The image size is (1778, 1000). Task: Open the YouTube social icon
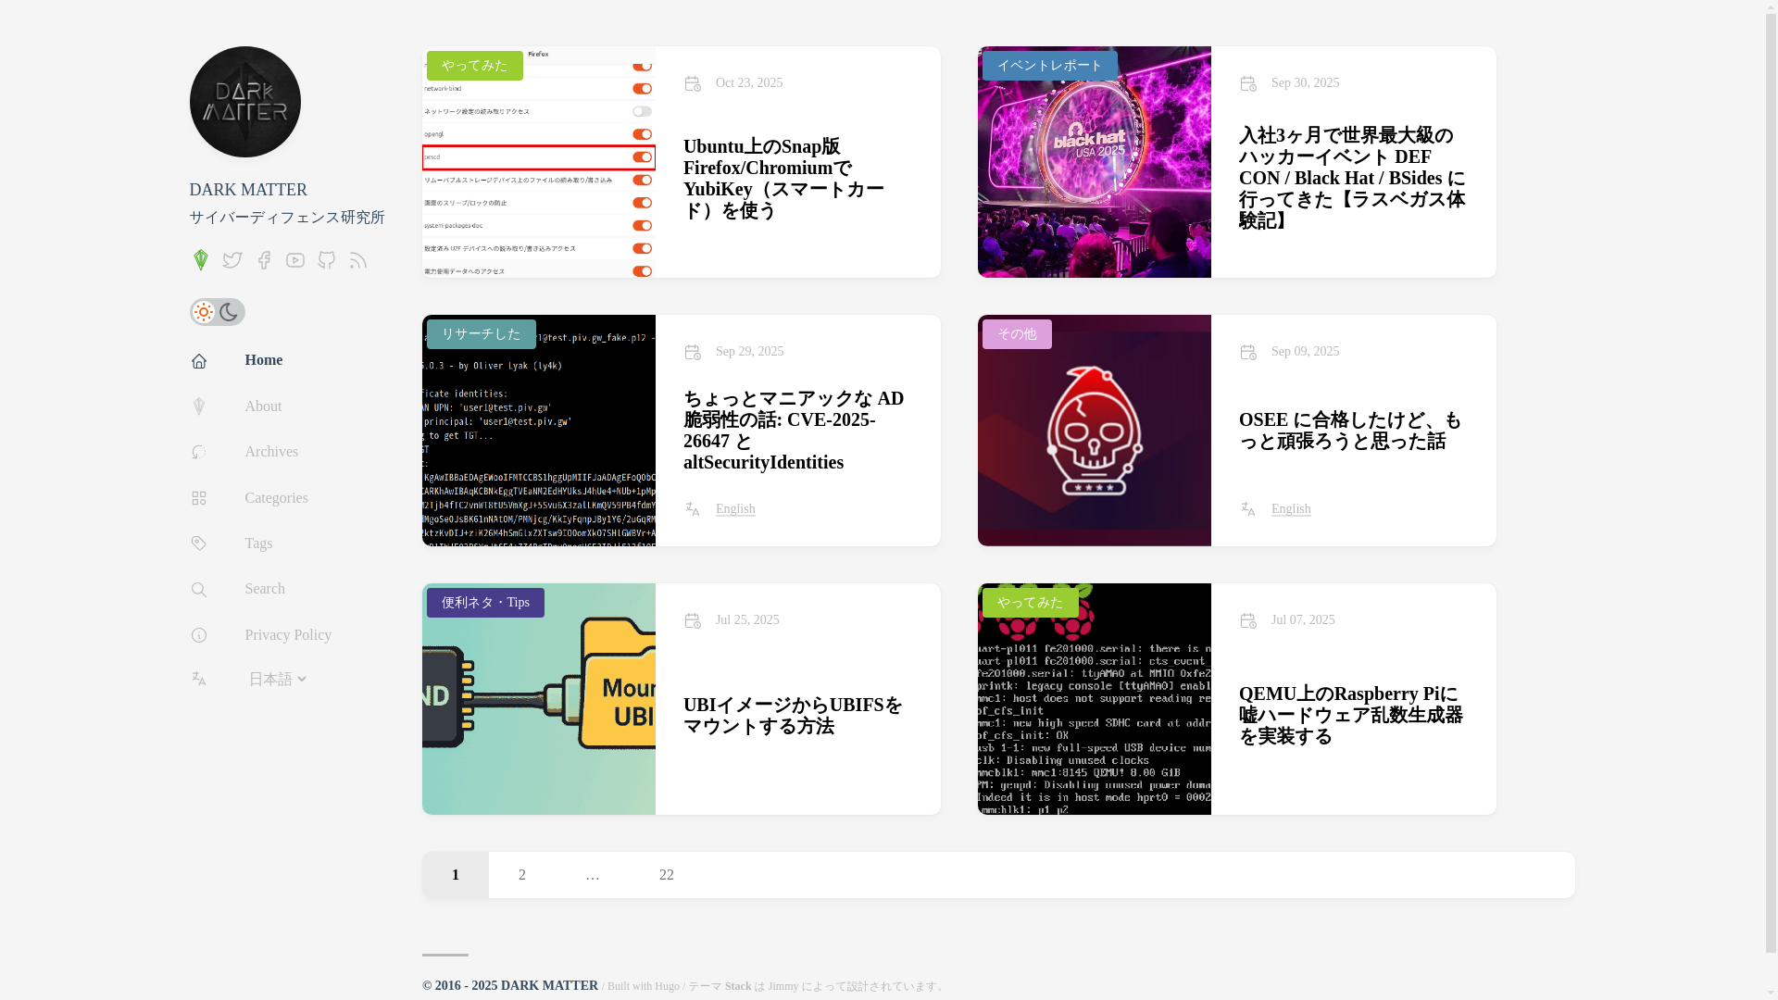point(295,261)
